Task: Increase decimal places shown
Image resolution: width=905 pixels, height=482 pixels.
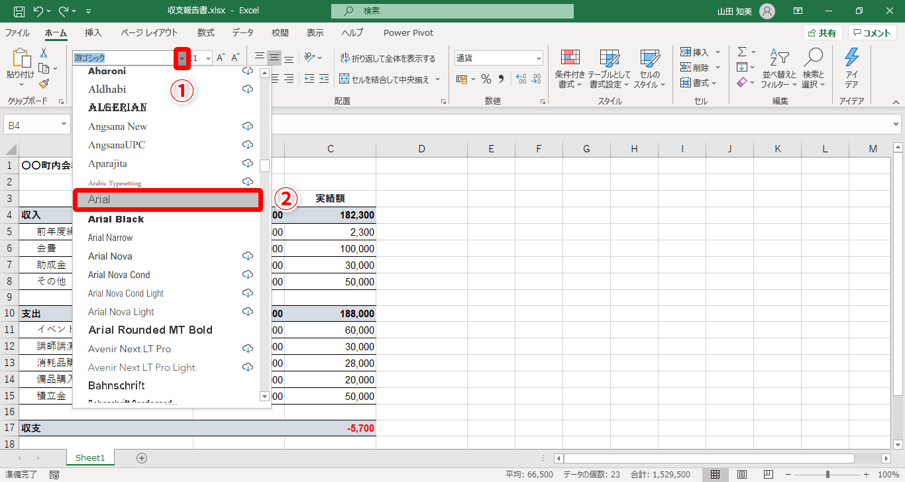Action: (520, 79)
